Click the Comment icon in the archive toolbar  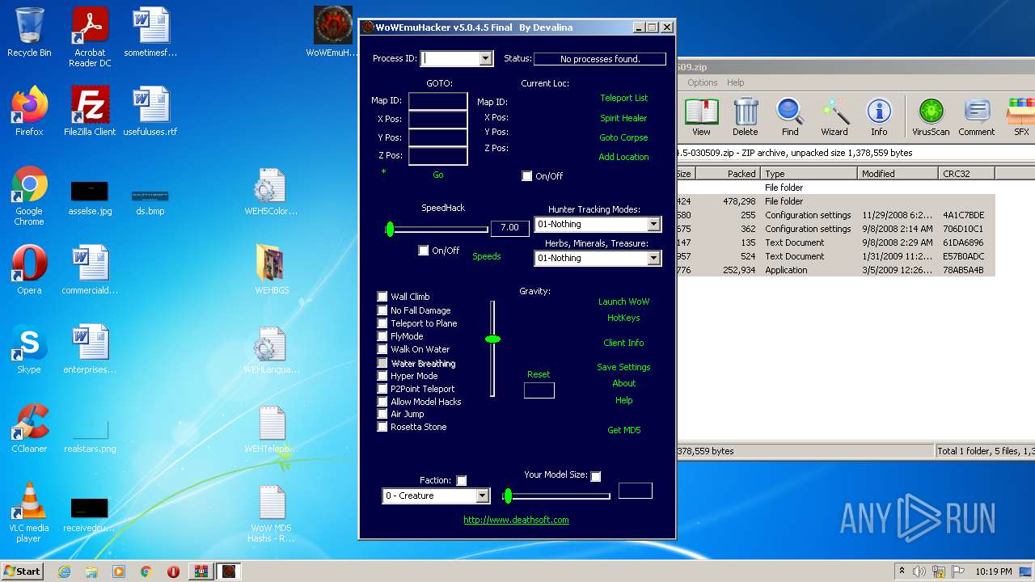click(x=977, y=117)
